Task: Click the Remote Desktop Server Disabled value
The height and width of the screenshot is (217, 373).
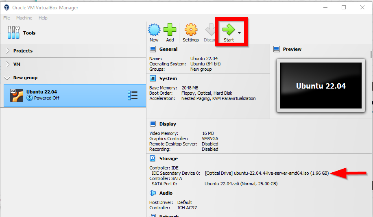Action: point(210,144)
